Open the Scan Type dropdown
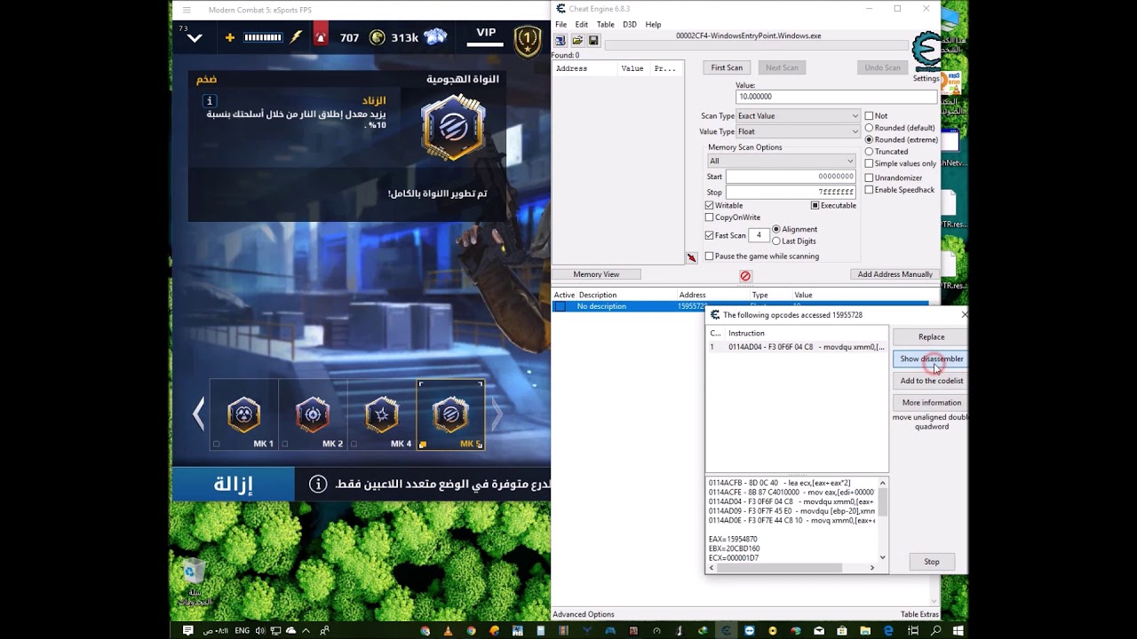This screenshot has width=1137, height=639. pyautogui.click(x=798, y=115)
